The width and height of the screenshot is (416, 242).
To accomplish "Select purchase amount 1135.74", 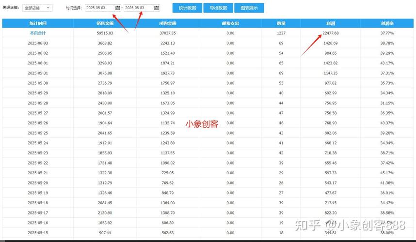I will coord(168,123).
